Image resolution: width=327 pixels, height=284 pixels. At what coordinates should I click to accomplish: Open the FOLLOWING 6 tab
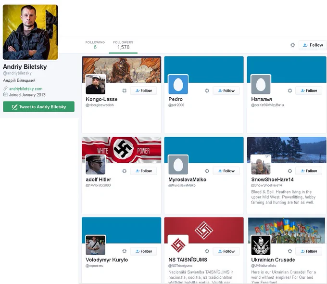95,45
